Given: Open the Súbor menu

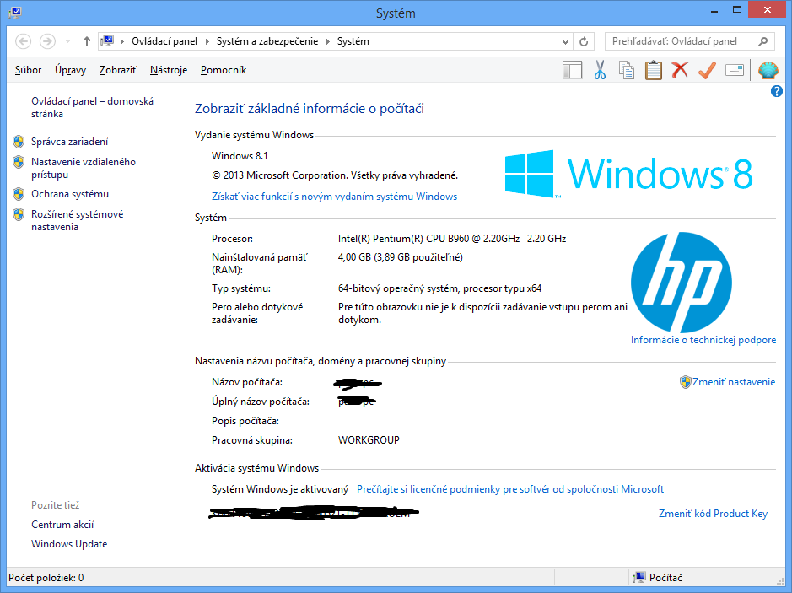Looking at the screenshot, I should (28, 70).
